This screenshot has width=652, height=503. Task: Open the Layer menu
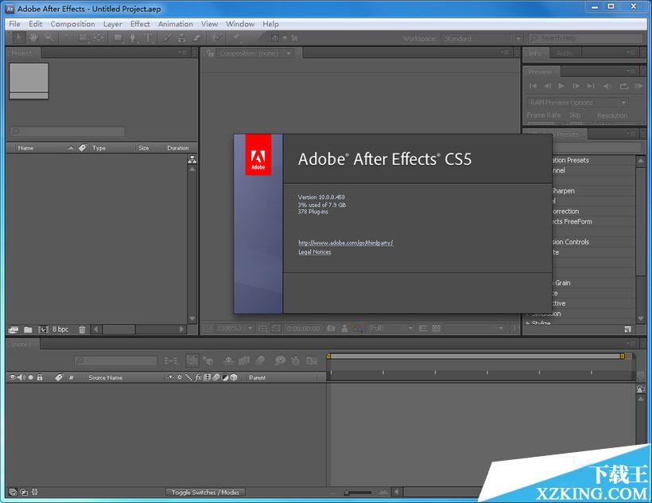(113, 24)
